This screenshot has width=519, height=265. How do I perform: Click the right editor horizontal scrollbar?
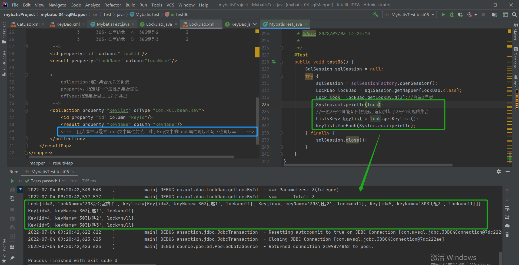368,165
